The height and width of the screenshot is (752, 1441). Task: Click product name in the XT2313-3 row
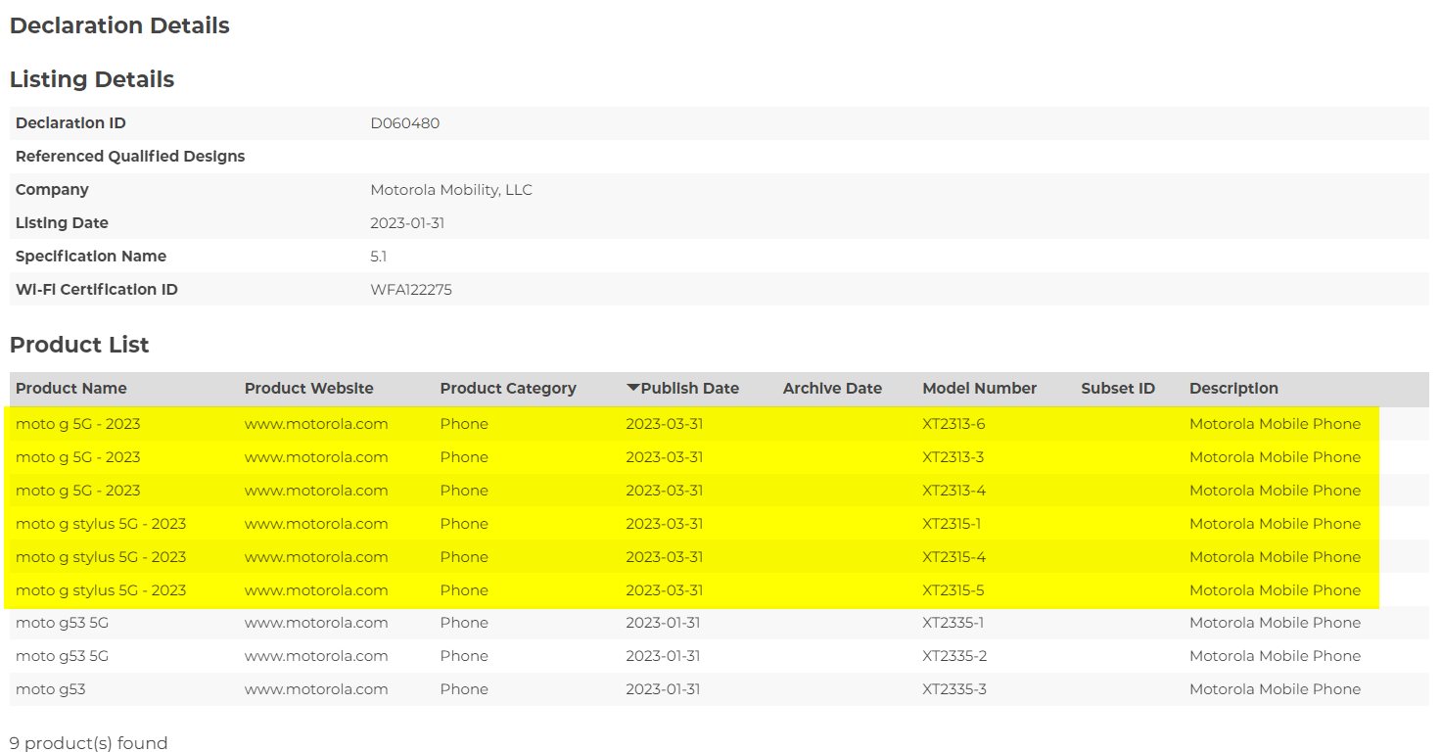pyautogui.click(x=77, y=457)
